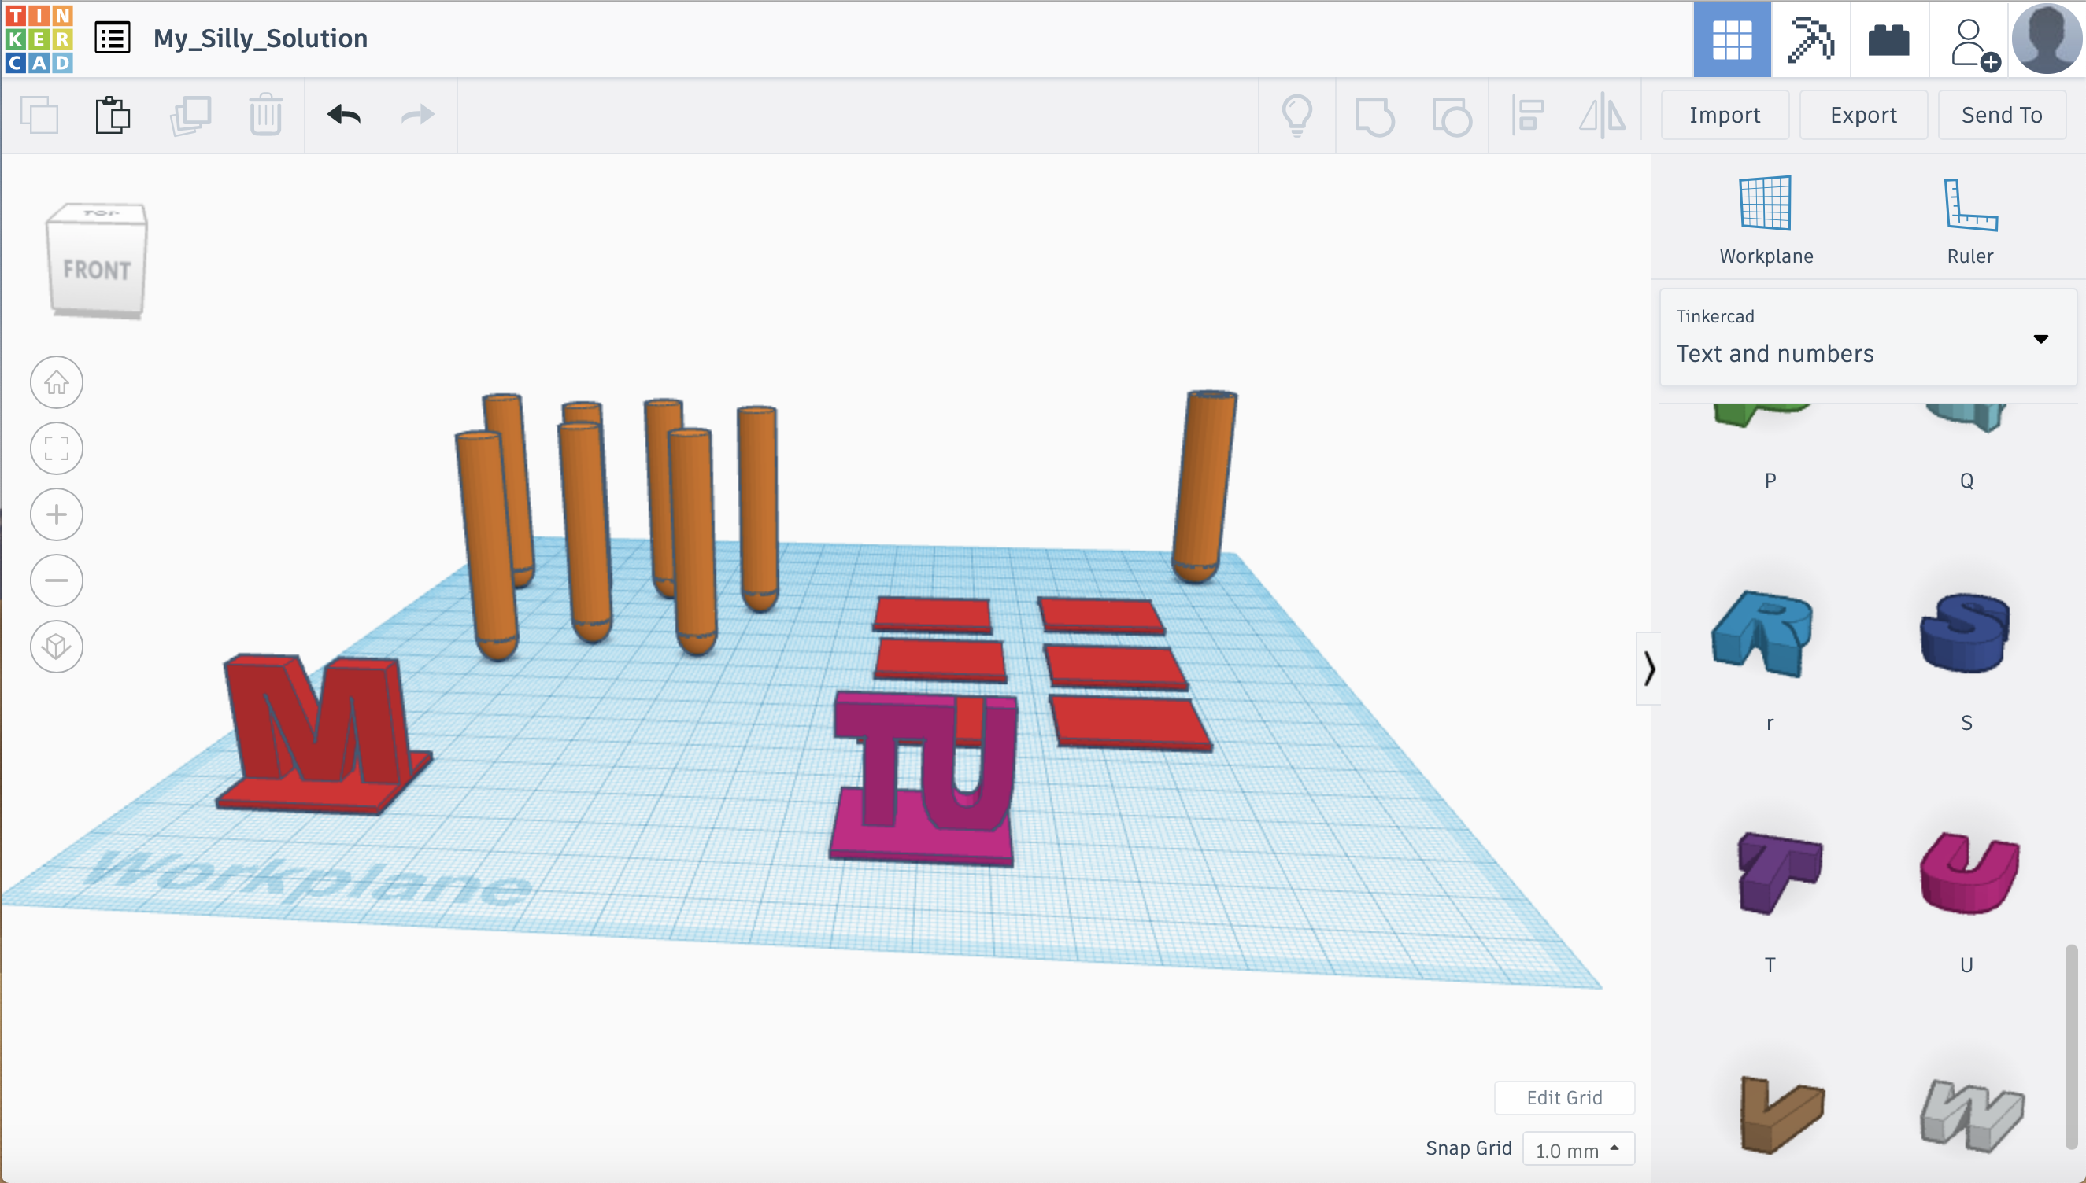Click the Zoom in plus icon

coord(56,514)
